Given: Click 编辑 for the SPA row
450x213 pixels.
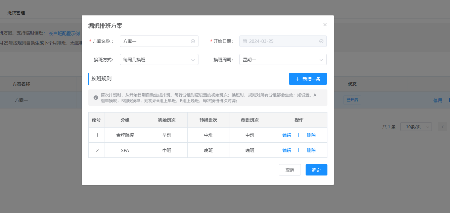Looking at the screenshot, I should [x=287, y=150].
